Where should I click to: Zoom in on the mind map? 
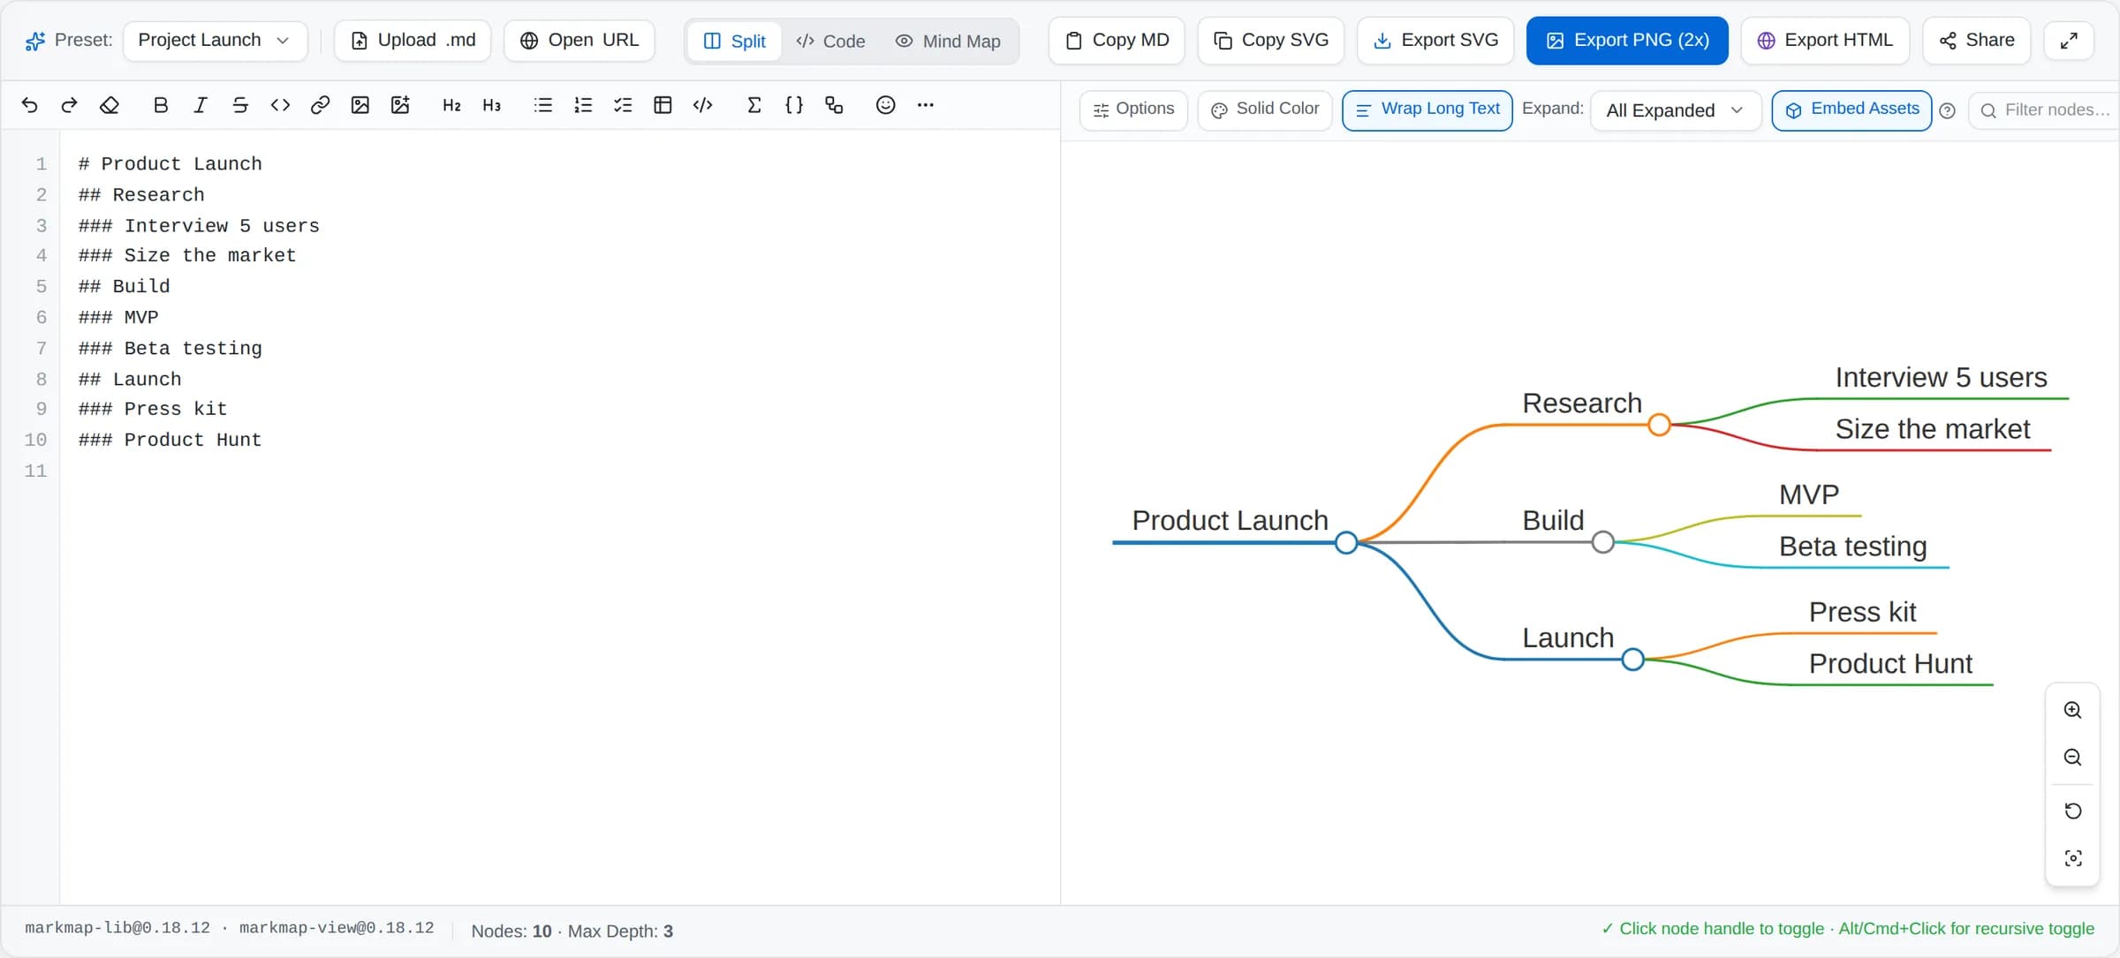click(x=2072, y=710)
